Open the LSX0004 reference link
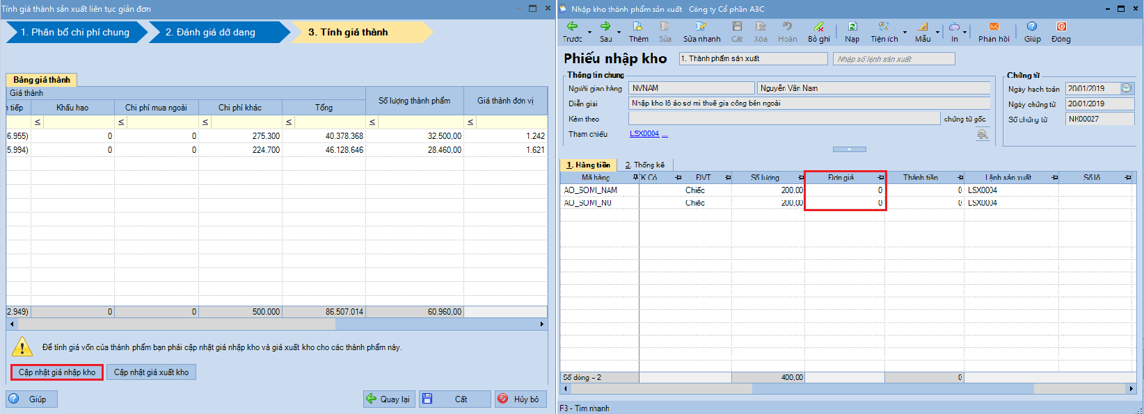Viewport: 1144px width, 414px height. click(644, 133)
